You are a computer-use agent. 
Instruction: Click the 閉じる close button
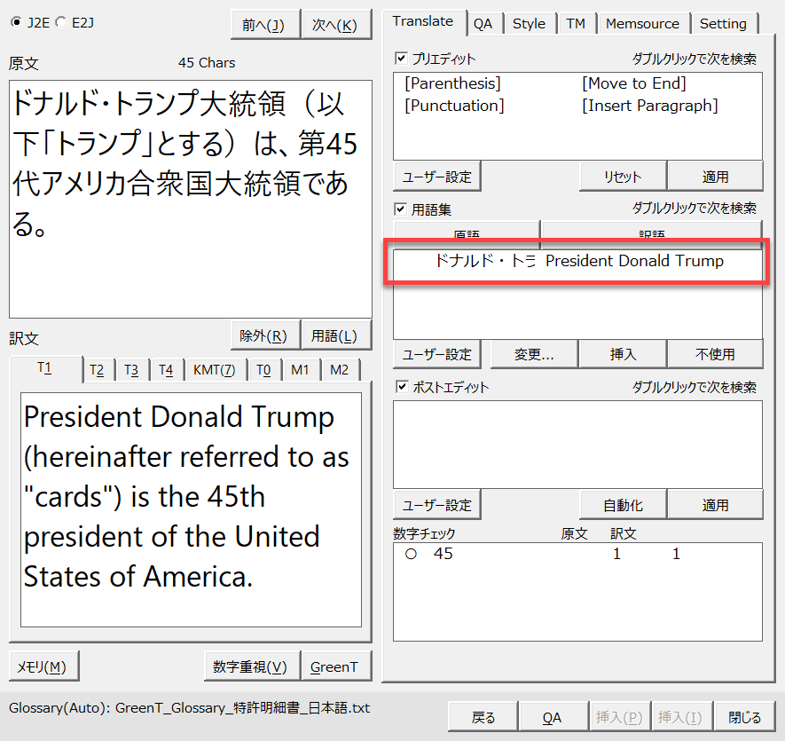pyautogui.click(x=744, y=717)
